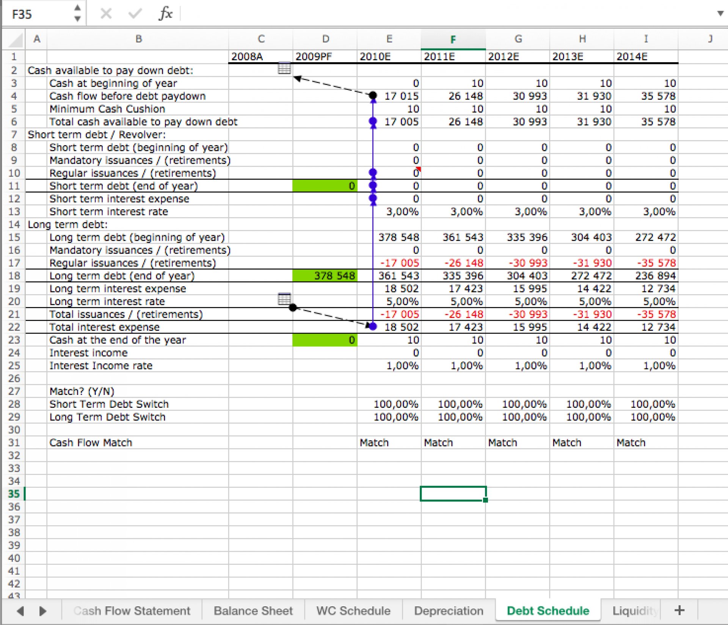Image resolution: width=728 pixels, height=625 pixels.
Task: Select 'Match? (Y/N)' cell
Action: (x=82, y=392)
